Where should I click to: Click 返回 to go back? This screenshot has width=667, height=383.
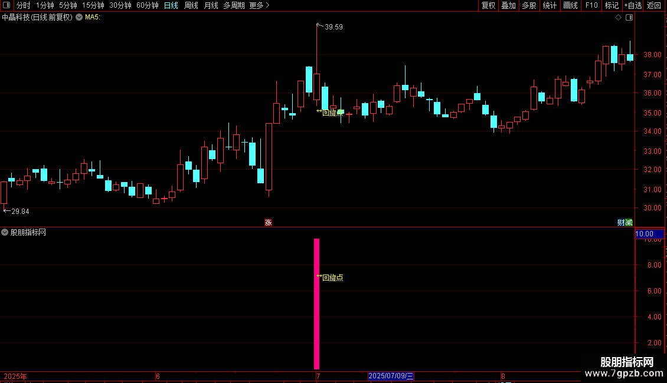[654, 5]
